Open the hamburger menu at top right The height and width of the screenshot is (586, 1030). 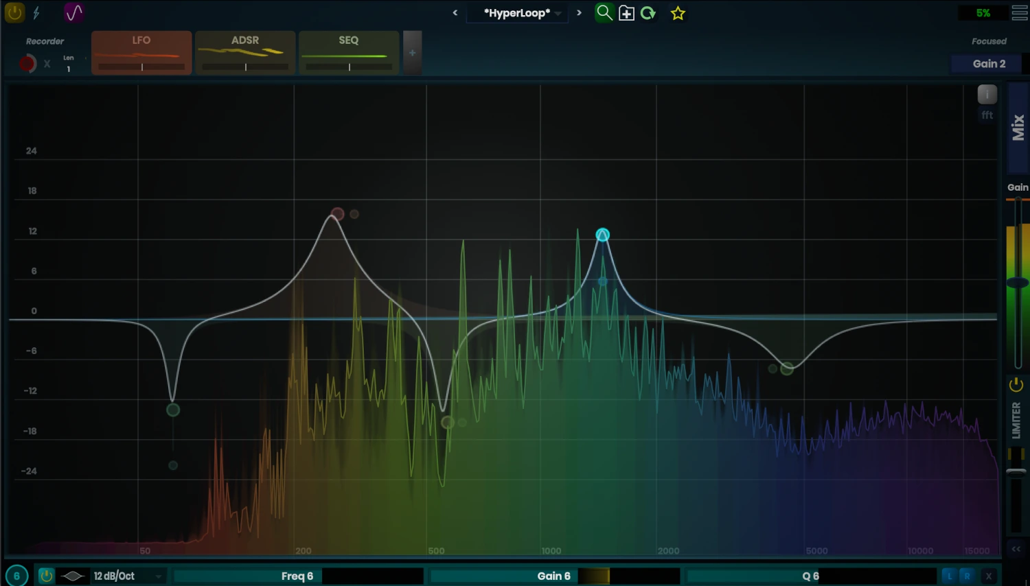tap(1020, 13)
